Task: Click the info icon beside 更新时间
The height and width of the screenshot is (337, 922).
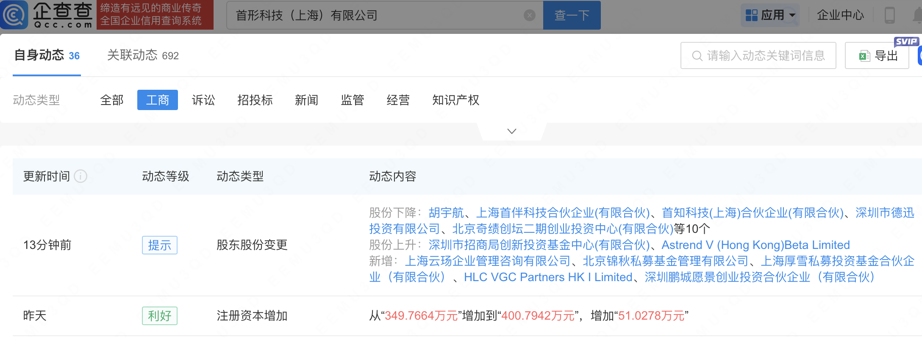Action: click(81, 176)
